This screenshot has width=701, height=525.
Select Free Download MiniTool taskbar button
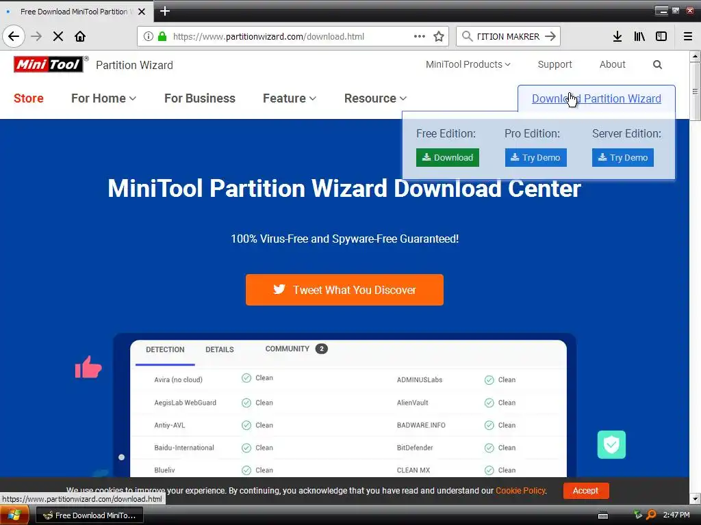pyautogui.click(x=89, y=515)
